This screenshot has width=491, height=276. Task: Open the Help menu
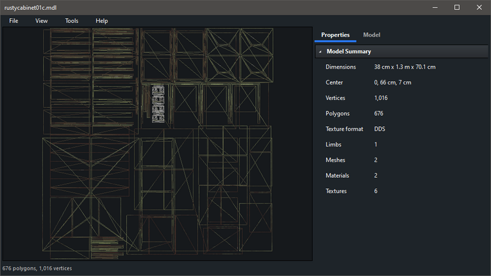(101, 21)
